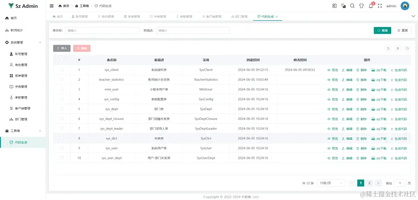The width and height of the screenshot is (418, 200).
Task: Open the 10条/页 page size dropdown
Action: point(331,183)
